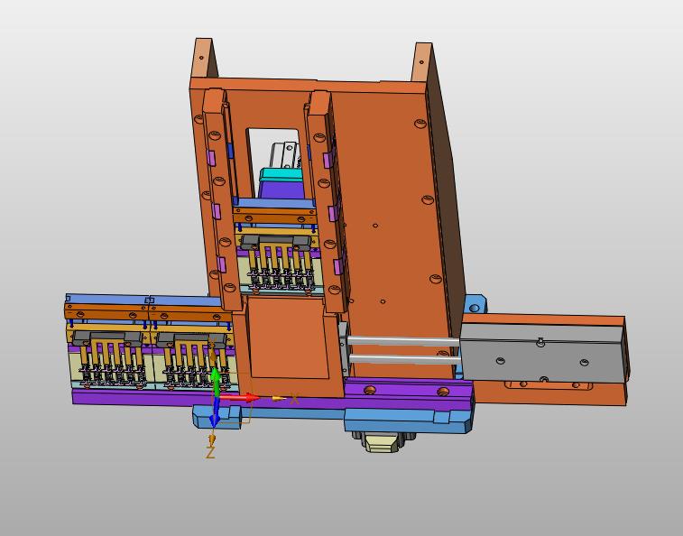Select the beige knob beneath the blue base
This screenshot has width=683, height=536.
tap(381, 444)
